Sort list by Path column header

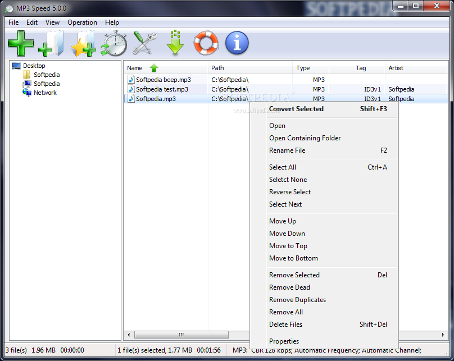(250, 68)
